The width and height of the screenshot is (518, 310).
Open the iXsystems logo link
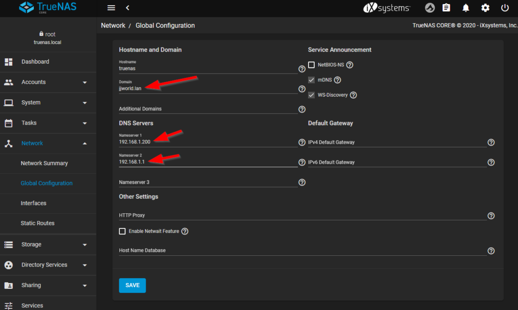[x=386, y=8]
